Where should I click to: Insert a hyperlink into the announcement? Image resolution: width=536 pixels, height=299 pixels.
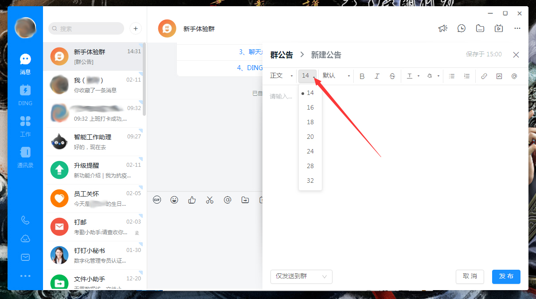pyautogui.click(x=484, y=76)
